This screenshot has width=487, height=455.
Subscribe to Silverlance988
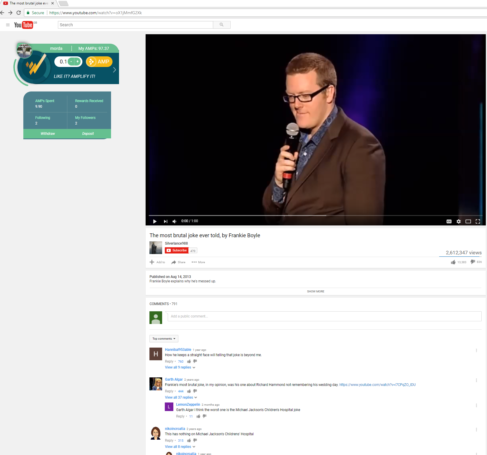[x=177, y=250]
